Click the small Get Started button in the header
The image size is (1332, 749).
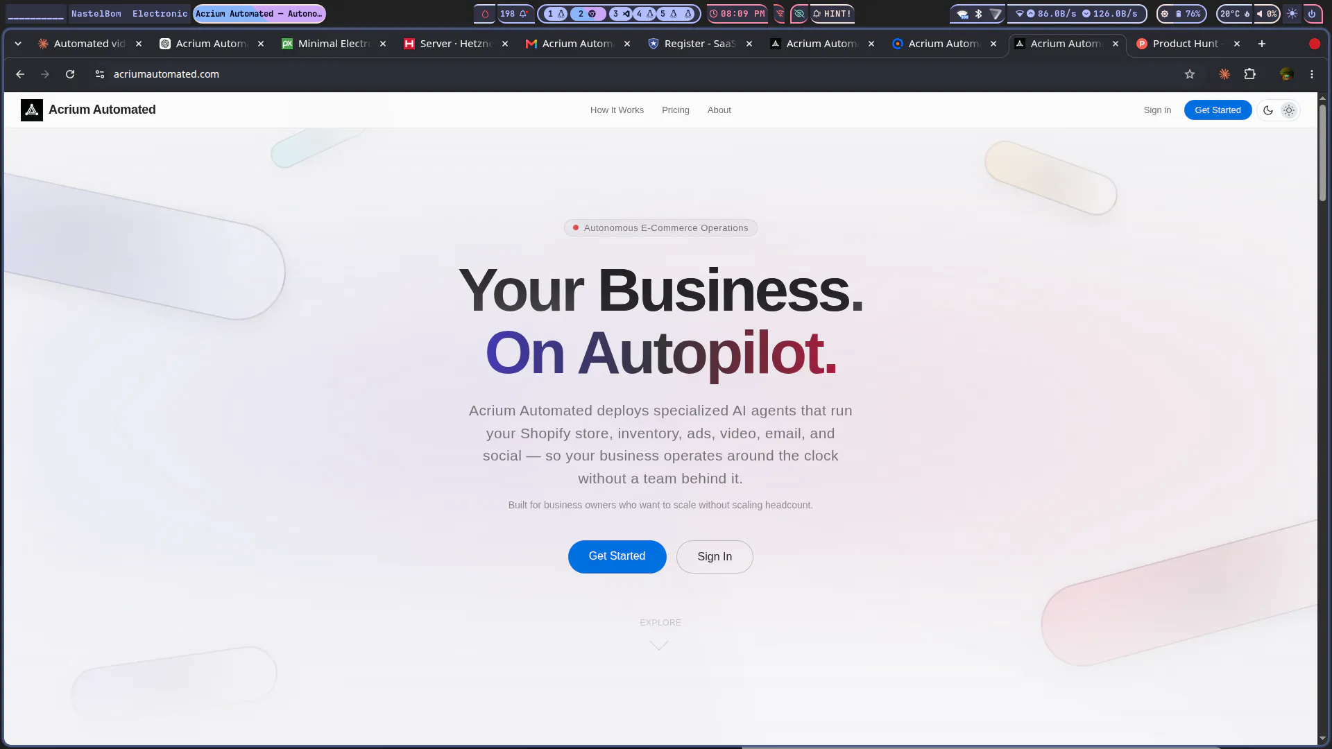(x=1218, y=110)
